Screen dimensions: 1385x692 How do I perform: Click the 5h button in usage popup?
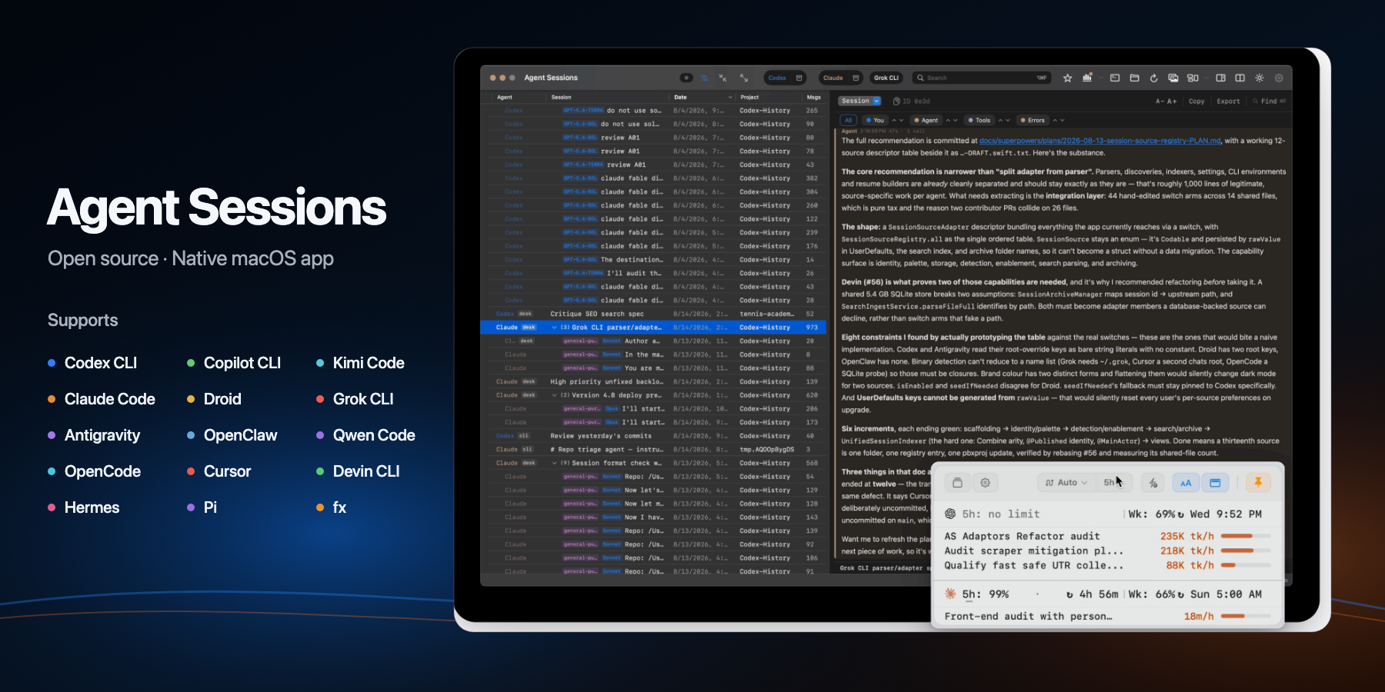tap(1113, 483)
